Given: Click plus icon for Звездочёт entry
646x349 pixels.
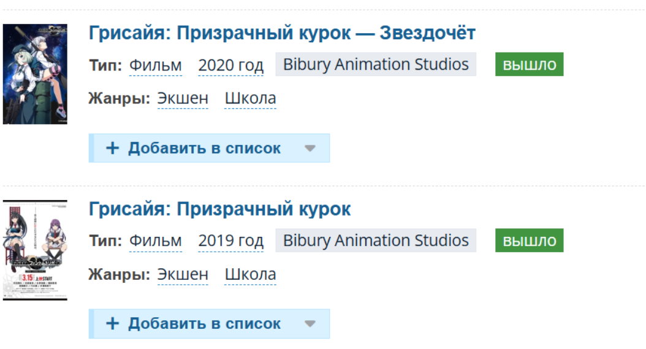Looking at the screenshot, I should (112, 148).
